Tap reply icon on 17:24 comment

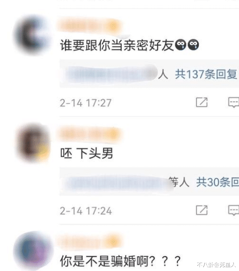tap(233, 210)
